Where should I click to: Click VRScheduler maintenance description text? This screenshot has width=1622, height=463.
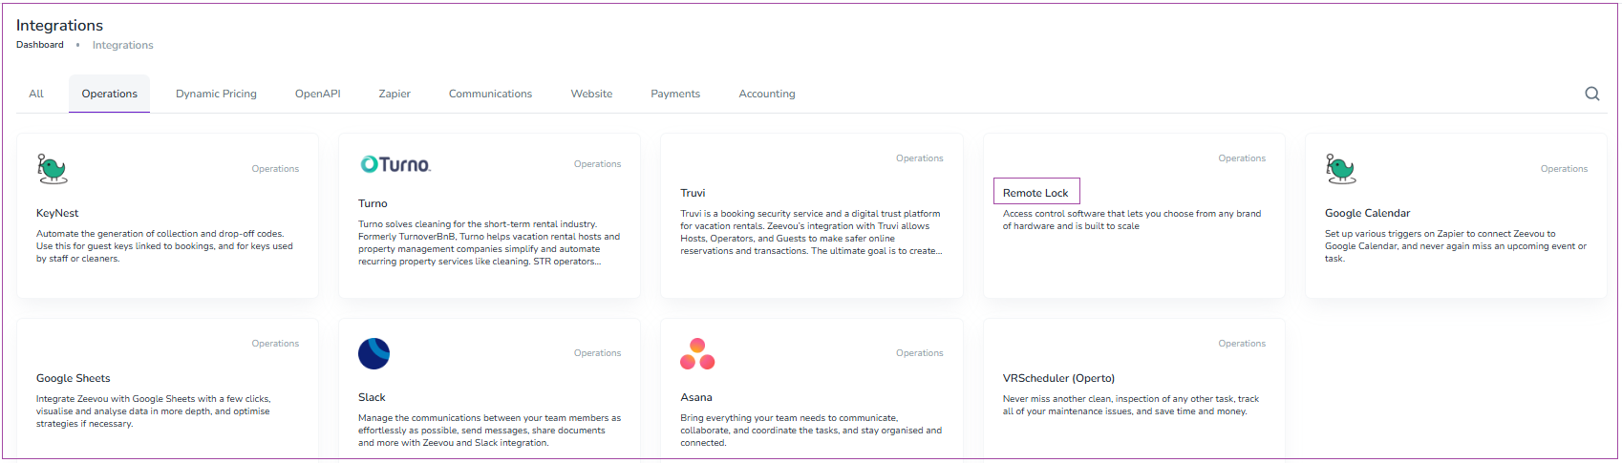[x=1131, y=405]
